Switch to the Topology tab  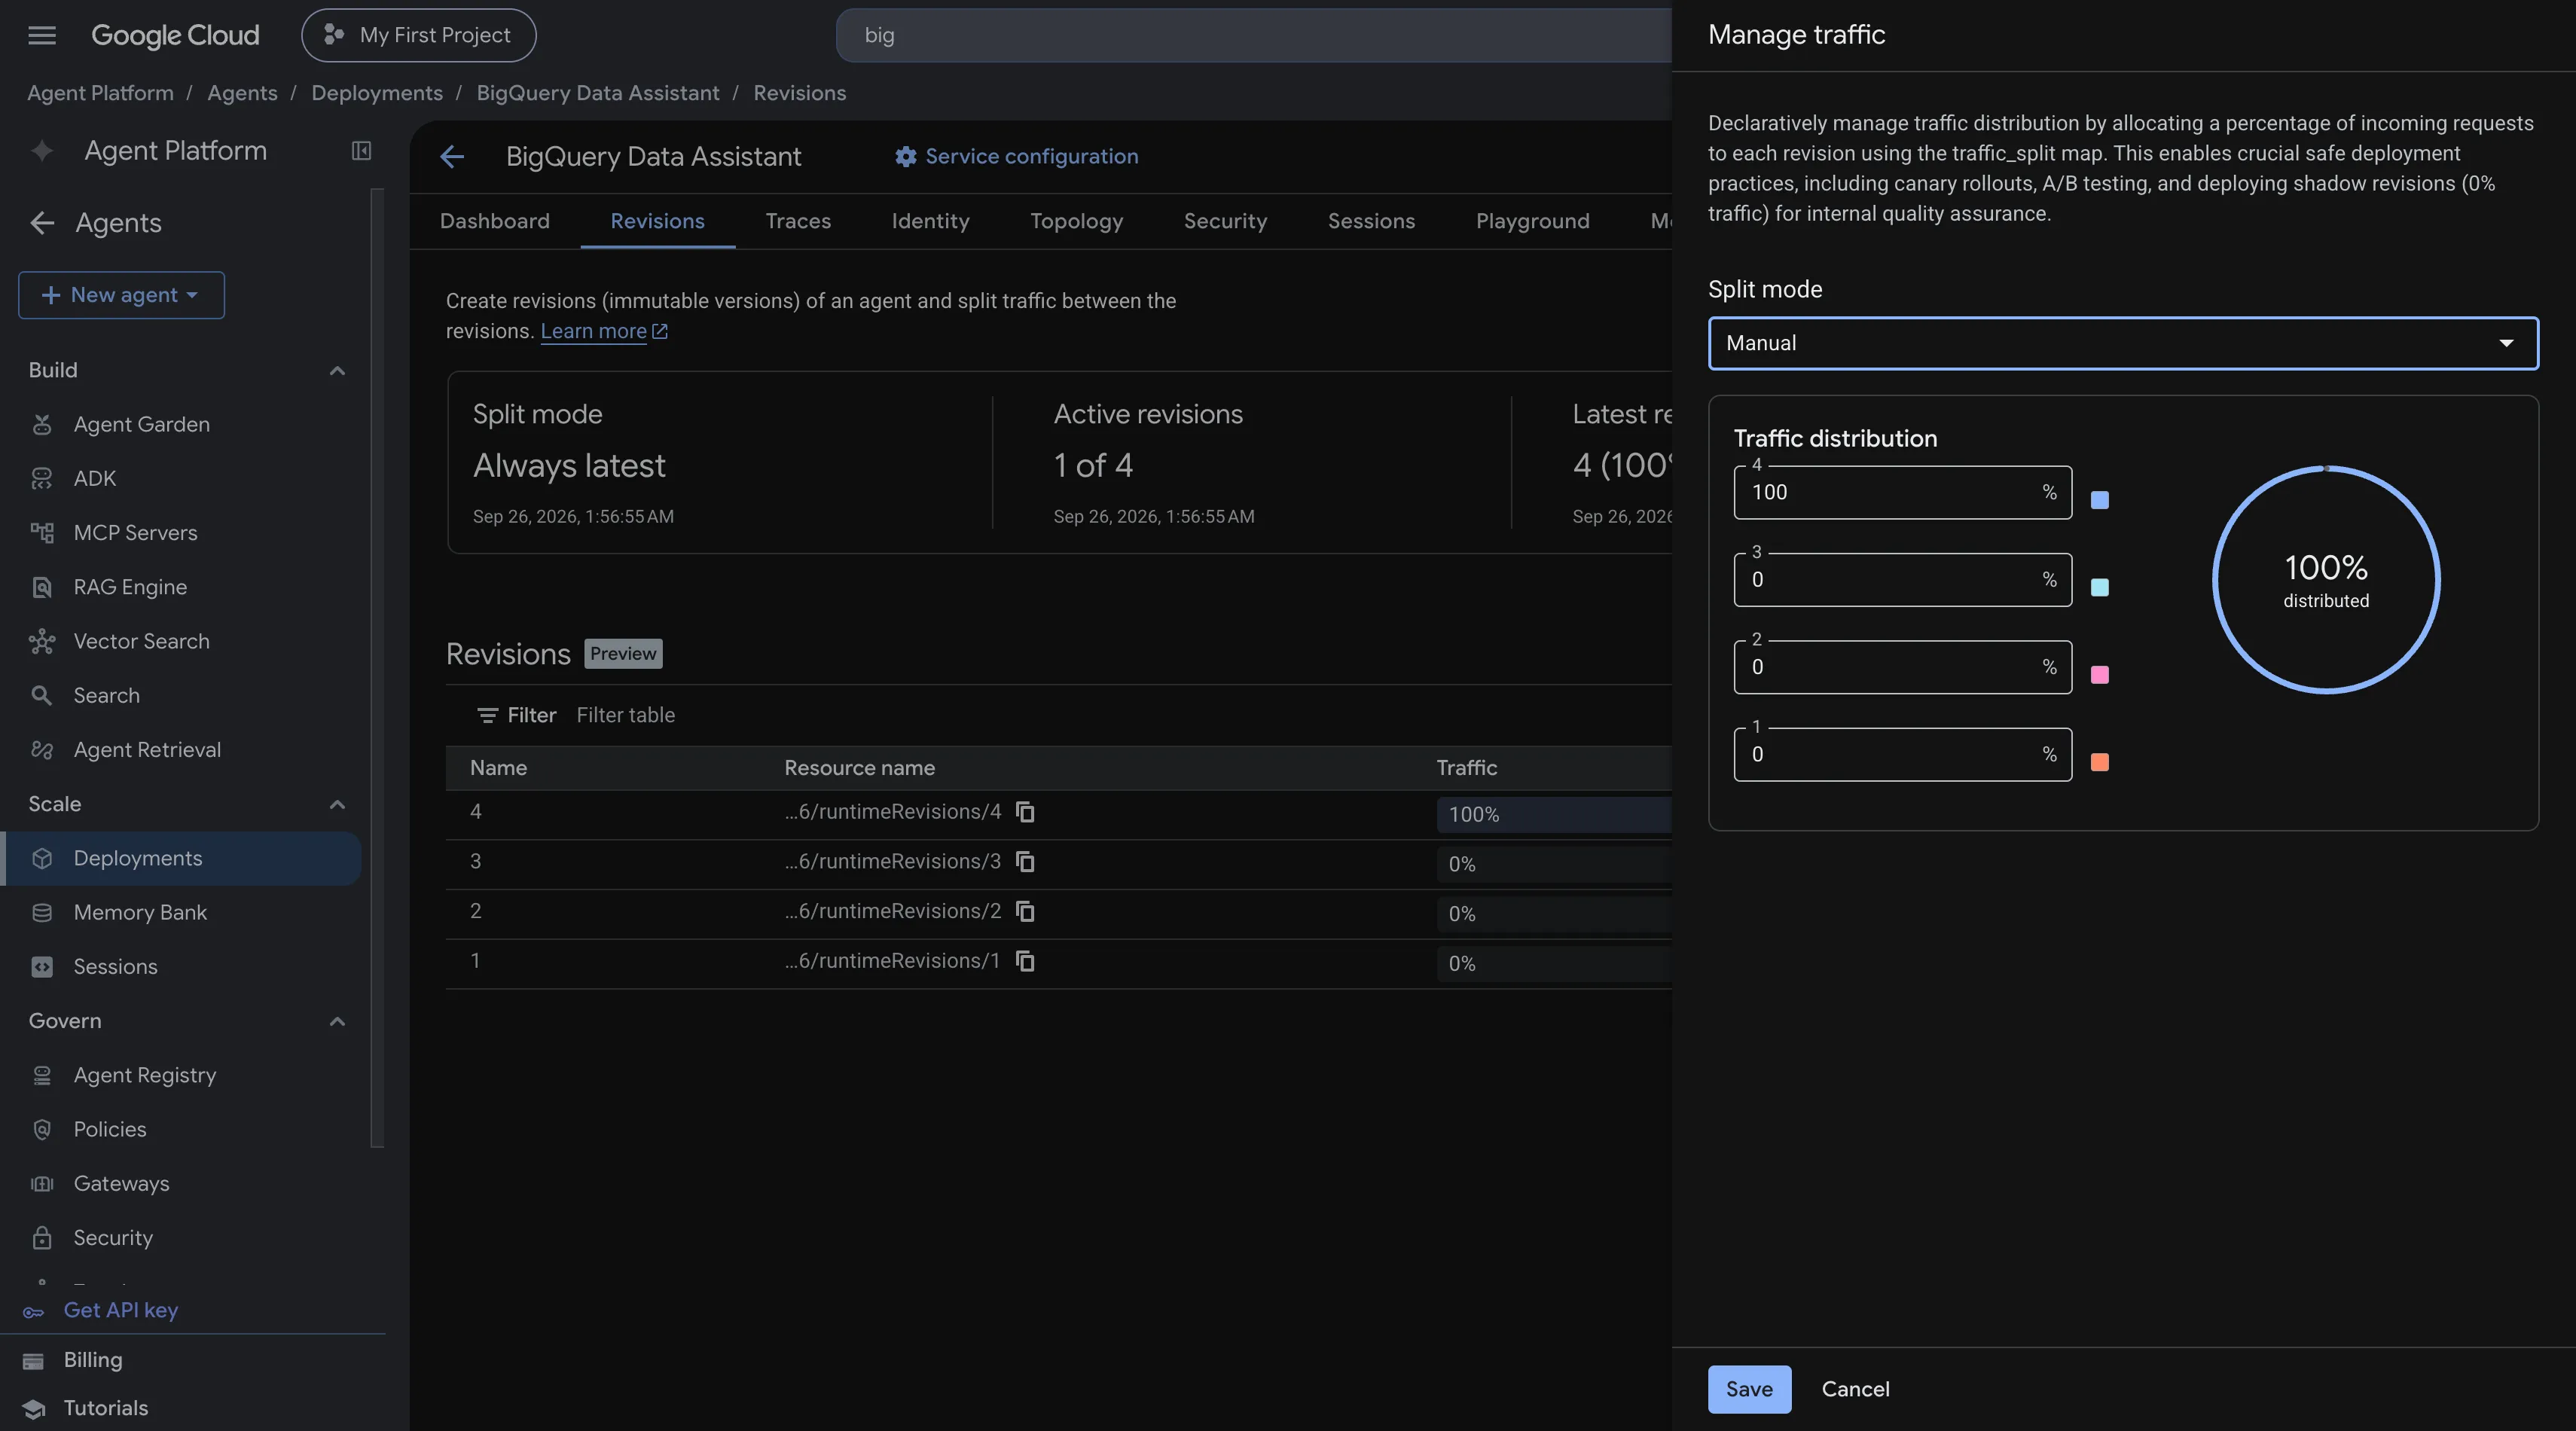pos(1076,221)
